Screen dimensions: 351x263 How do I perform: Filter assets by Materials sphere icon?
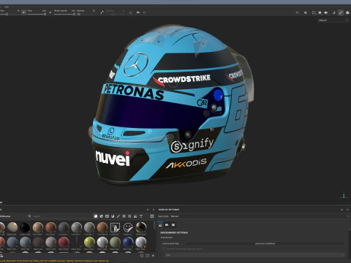96,216
